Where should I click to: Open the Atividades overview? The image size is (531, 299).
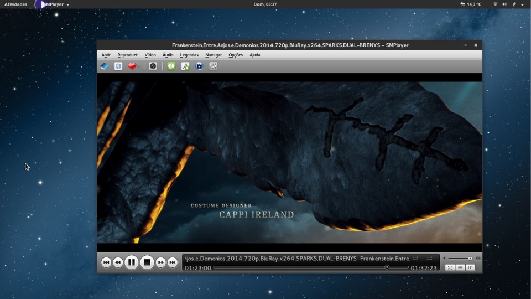click(x=15, y=4)
